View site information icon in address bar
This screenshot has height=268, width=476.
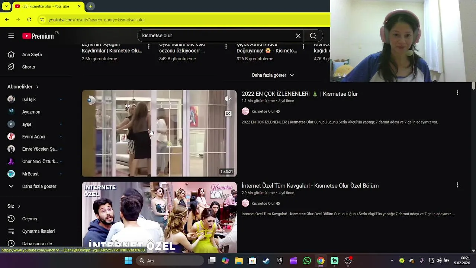pyautogui.click(x=42, y=20)
